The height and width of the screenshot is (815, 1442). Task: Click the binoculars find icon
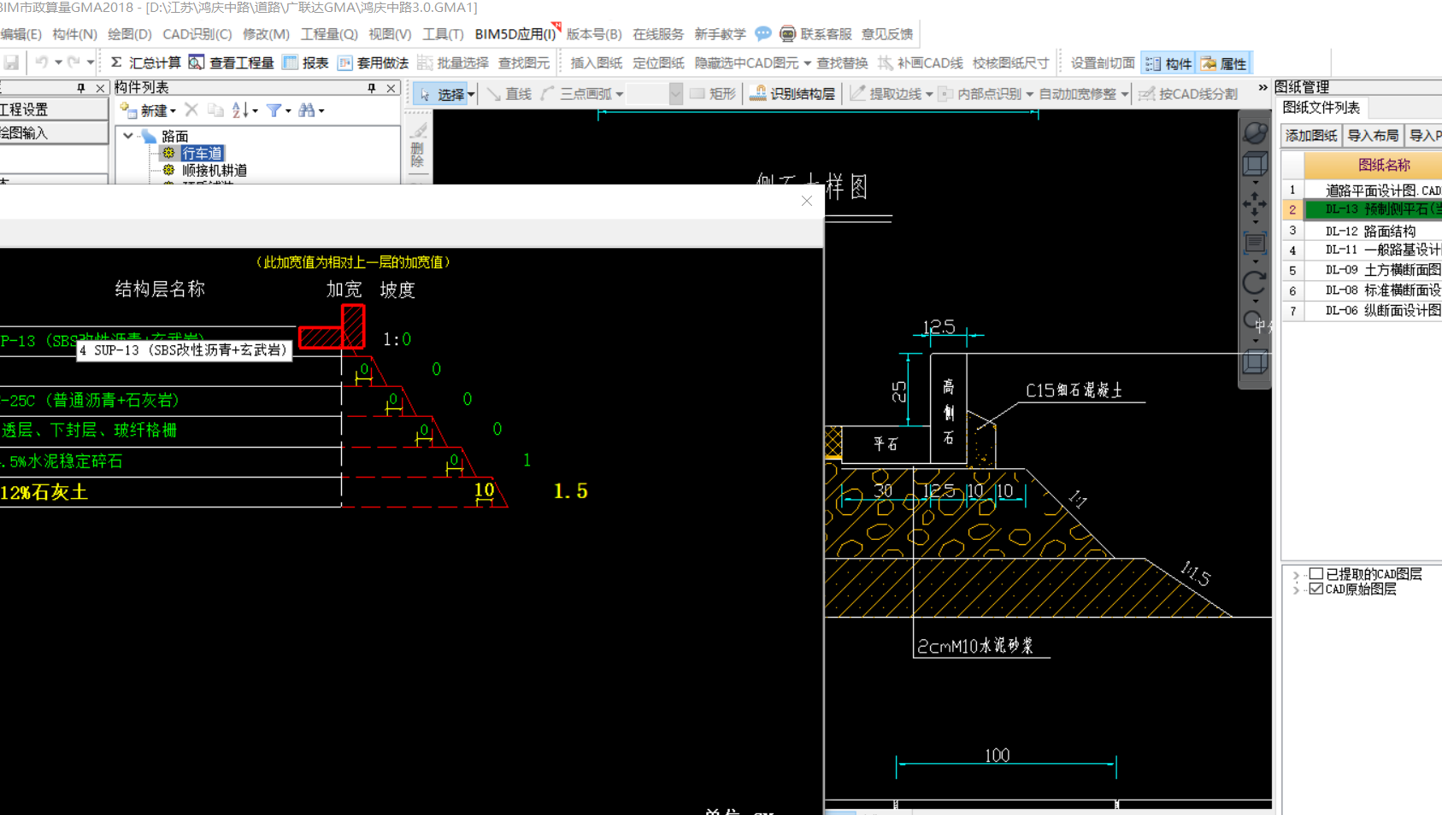click(306, 110)
